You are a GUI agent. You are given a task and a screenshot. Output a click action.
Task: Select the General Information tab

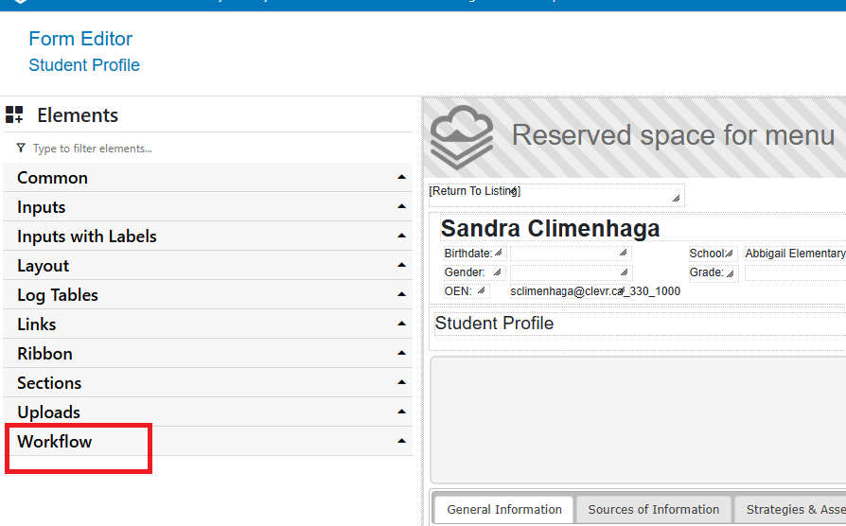click(504, 510)
